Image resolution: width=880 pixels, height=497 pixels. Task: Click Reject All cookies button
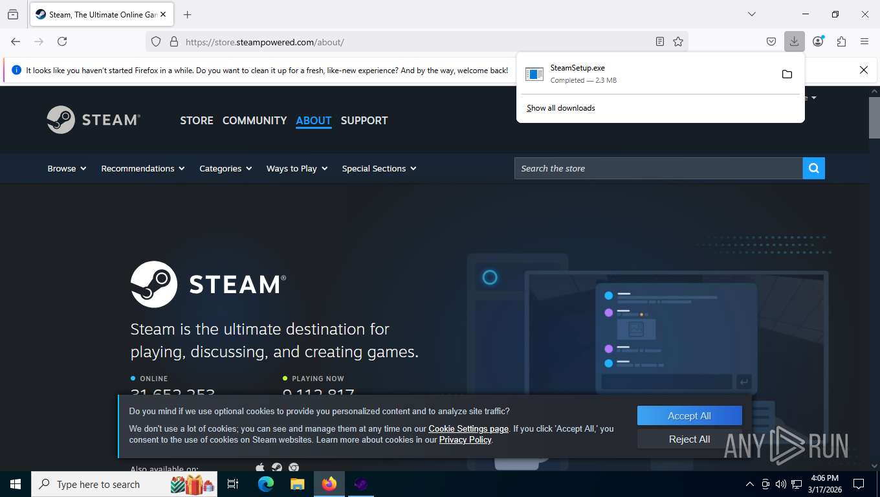point(689,439)
